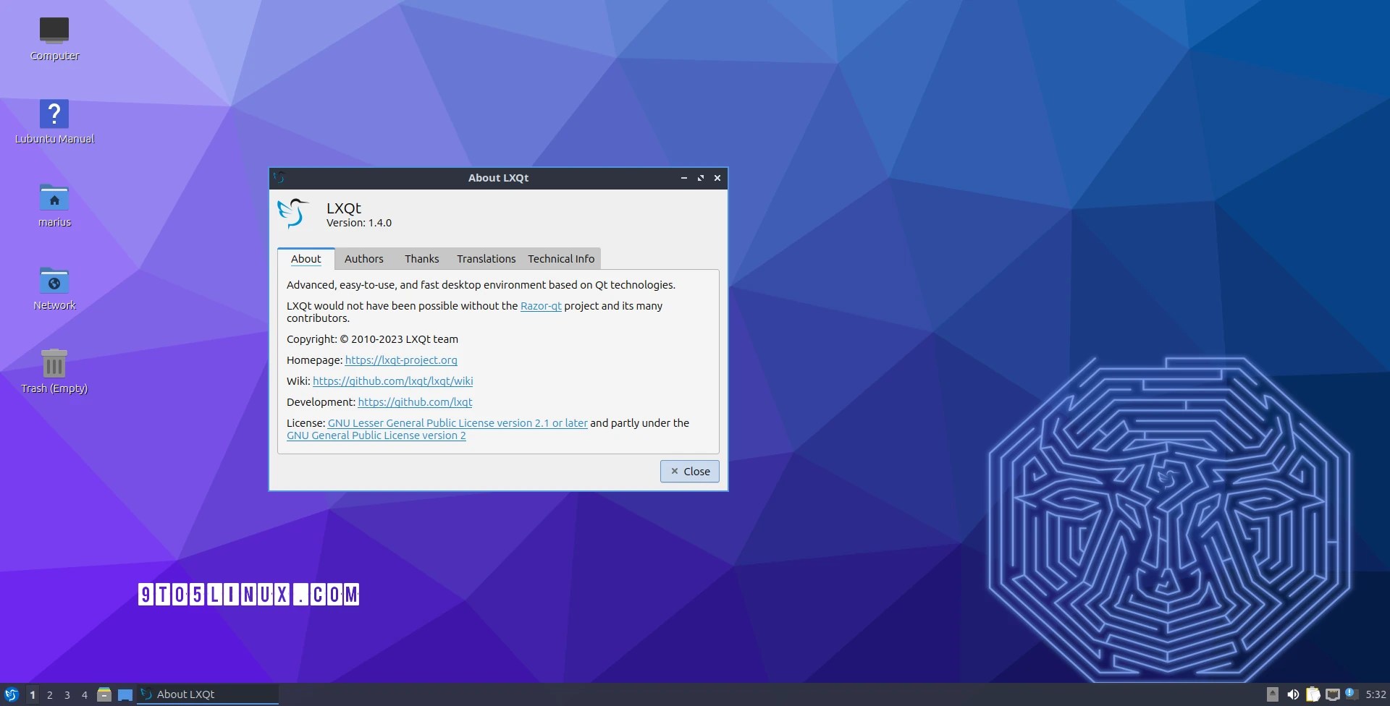The image size is (1390, 706).
Task: Open the volume control tray icon
Action: tap(1292, 694)
